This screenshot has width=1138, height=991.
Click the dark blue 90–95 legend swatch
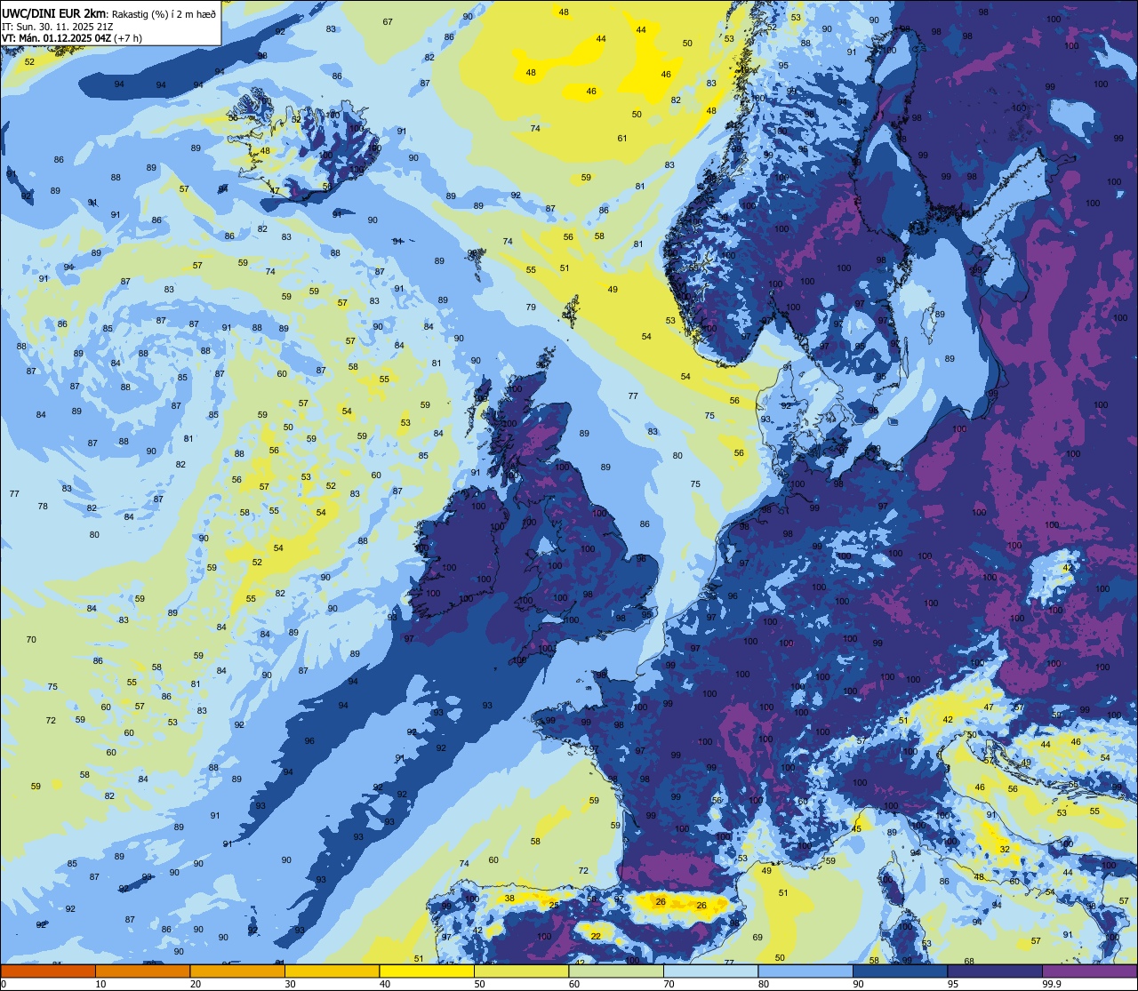tap(901, 971)
